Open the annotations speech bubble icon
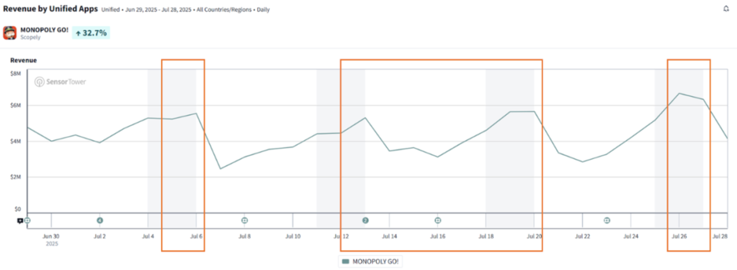 pyautogui.click(x=19, y=221)
